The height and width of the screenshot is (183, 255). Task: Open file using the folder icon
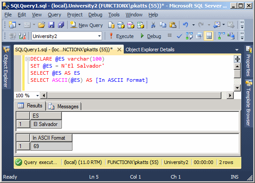click(42, 25)
